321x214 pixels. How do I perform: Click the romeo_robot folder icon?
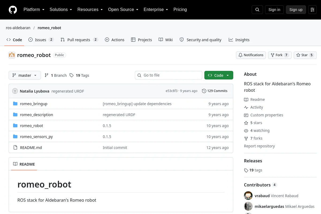[x=15, y=126]
